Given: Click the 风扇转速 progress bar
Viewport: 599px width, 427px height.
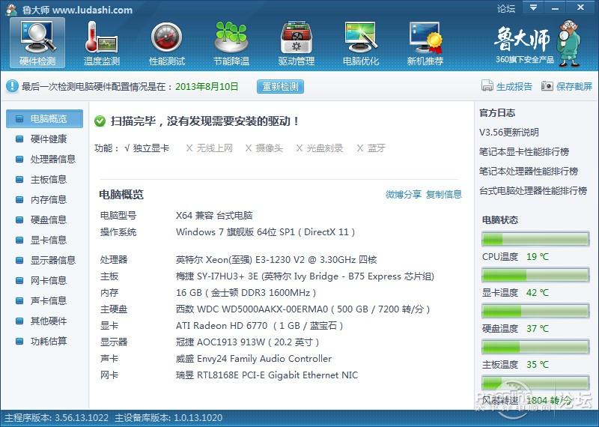Looking at the screenshot, I should [535, 383].
